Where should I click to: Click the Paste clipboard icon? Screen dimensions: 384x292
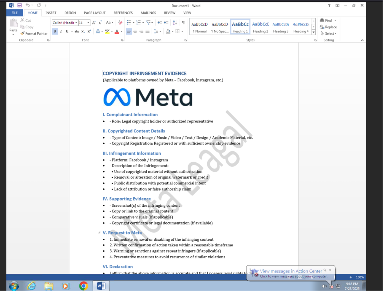point(13,23)
